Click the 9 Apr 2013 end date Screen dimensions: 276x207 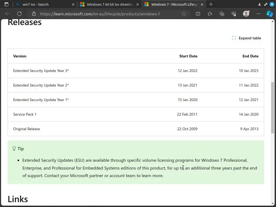click(x=249, y=129)
